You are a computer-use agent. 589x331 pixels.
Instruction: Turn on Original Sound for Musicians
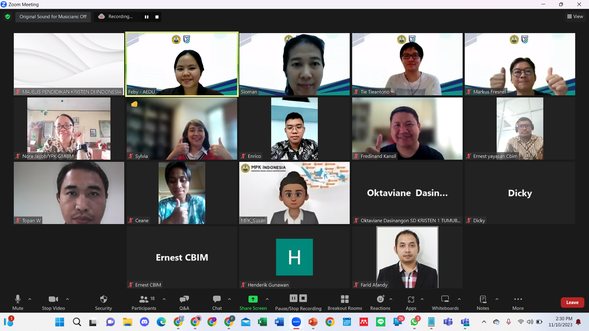(53, 17)
